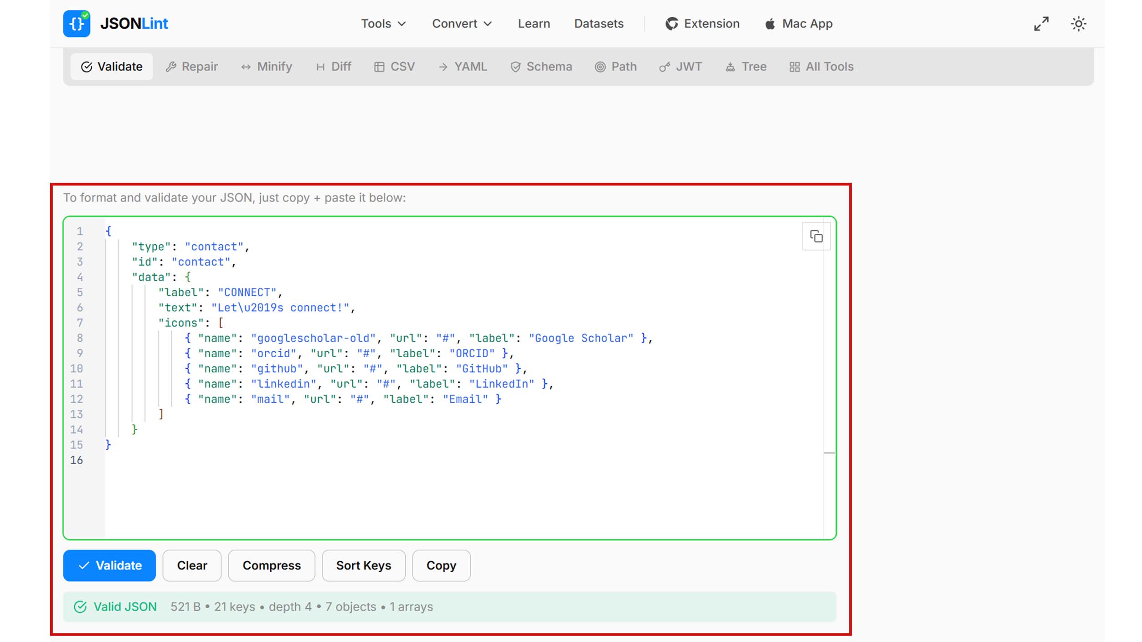Open the All Tools tab
Viewport: 1142px width, 642px height.
821,67
